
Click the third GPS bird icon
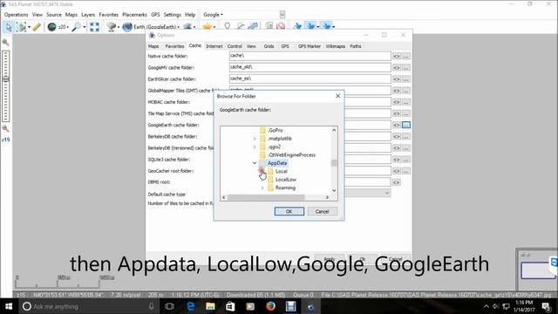click(327, 26)
